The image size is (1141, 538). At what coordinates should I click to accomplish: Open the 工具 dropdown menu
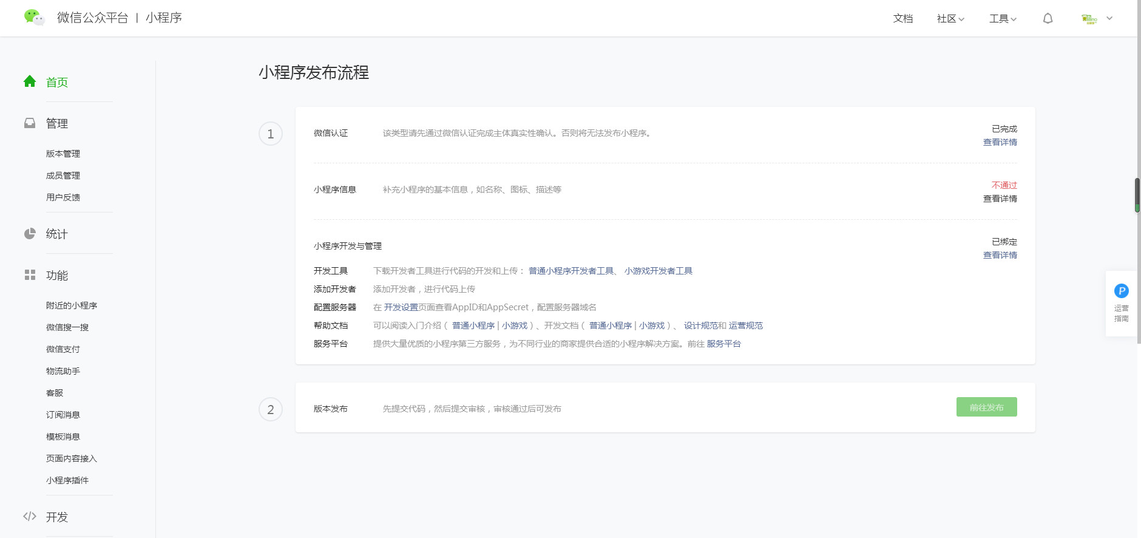tap(1003, 19)
